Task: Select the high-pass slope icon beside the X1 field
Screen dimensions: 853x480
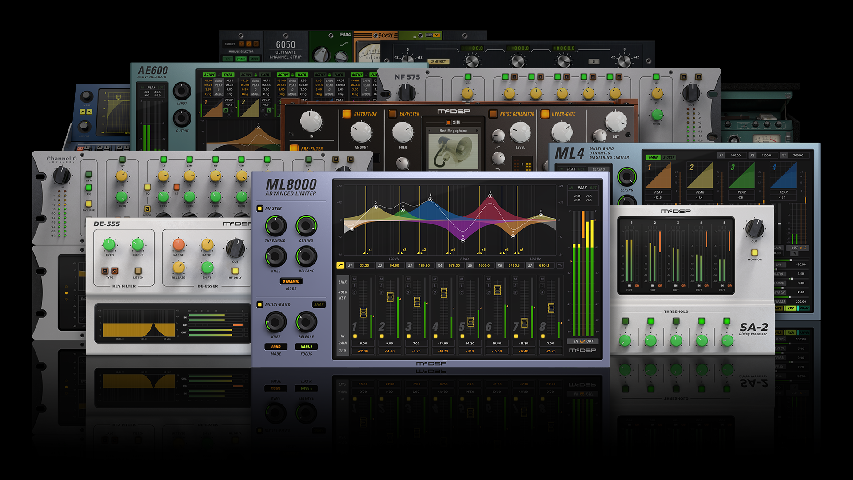Action: click(340, 265)
